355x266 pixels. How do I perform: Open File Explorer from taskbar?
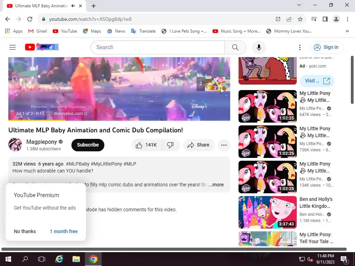[76, 259]
